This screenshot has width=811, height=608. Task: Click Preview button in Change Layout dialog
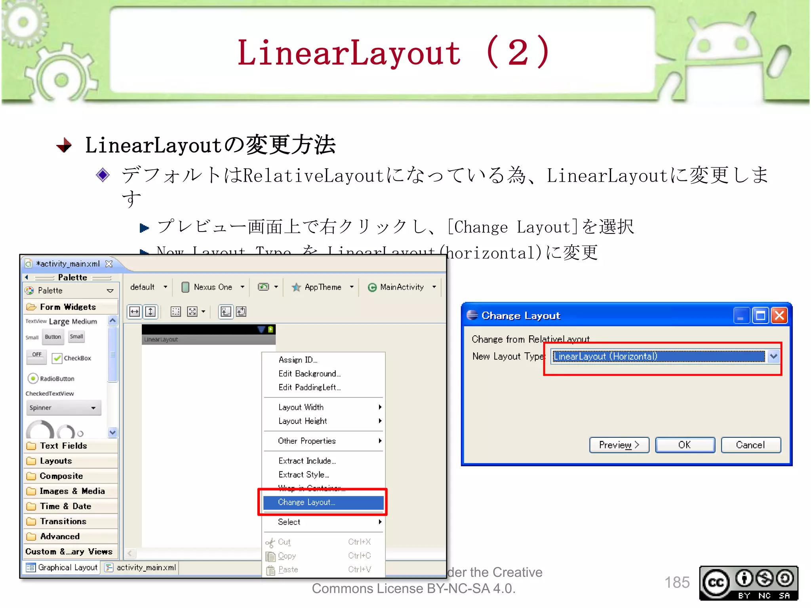[x=619, y=445]
